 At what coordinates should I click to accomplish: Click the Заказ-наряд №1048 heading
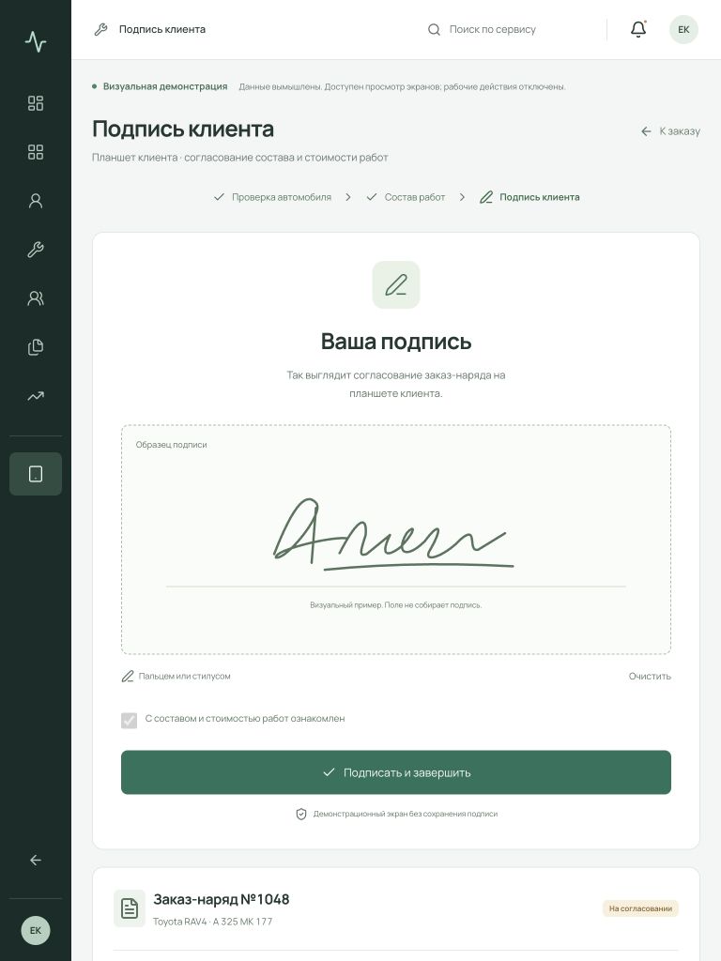pyautogui.click(x=222, y=899)
